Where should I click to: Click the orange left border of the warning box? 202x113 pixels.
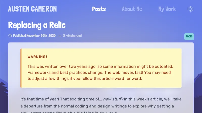point(21,68)
